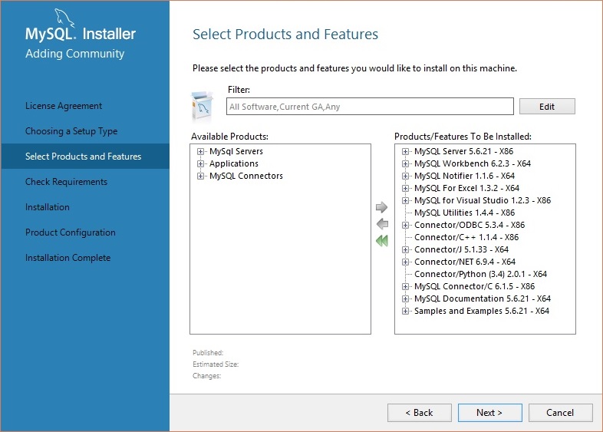Click the Filter text field

tap(370, 107)
